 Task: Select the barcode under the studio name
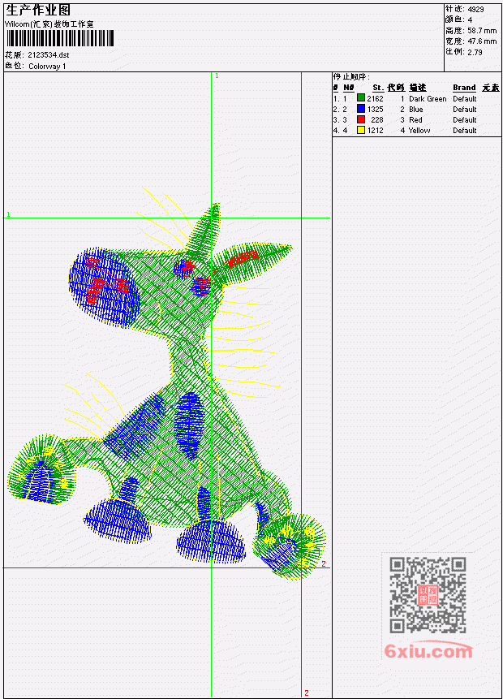click(60, 39)
